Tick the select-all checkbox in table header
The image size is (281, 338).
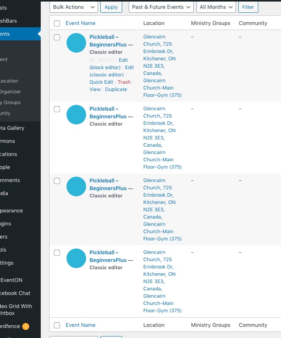click(57, 23)
